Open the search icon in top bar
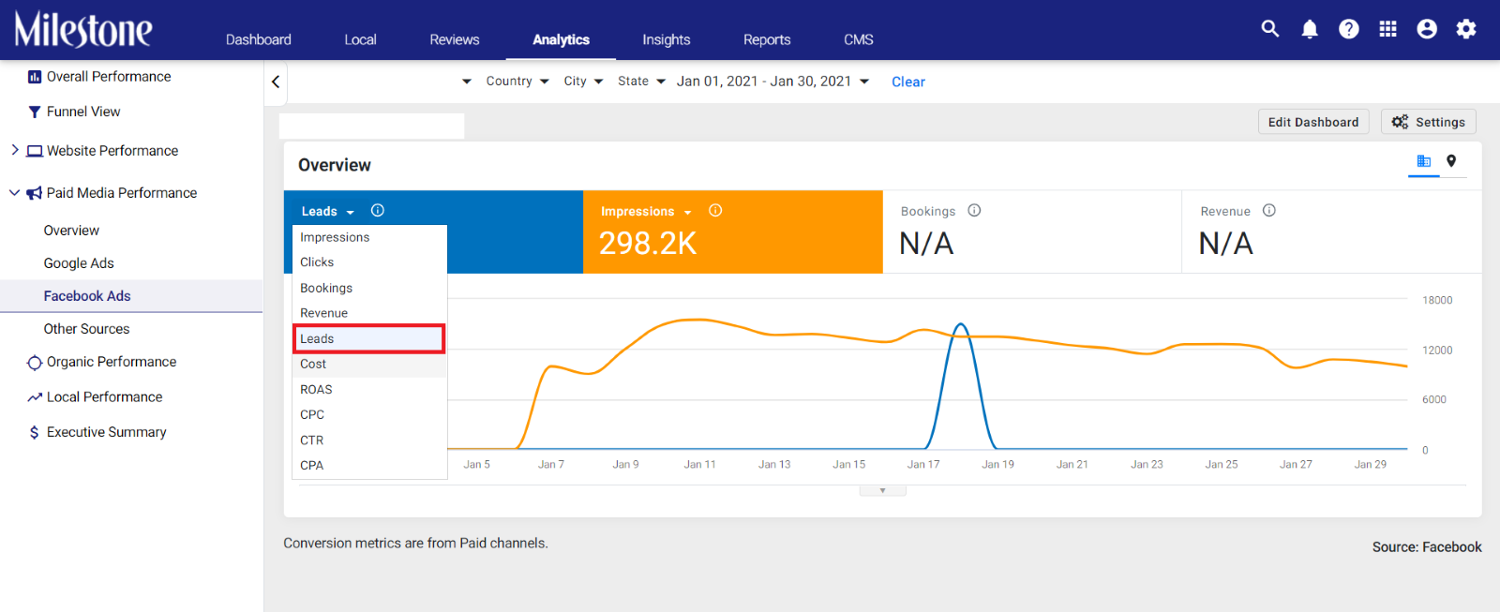This screenshot has height=612, width=1500. point(1270,29)
